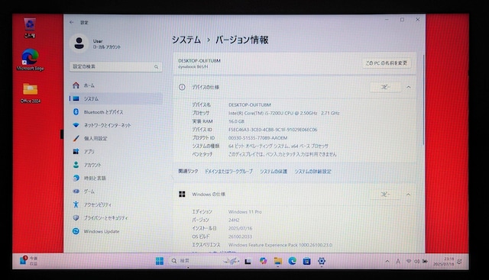This screenshot has height=280, width=489.
Task: Click the デバイスの仕様 info icon
Action: click(182, 87)
